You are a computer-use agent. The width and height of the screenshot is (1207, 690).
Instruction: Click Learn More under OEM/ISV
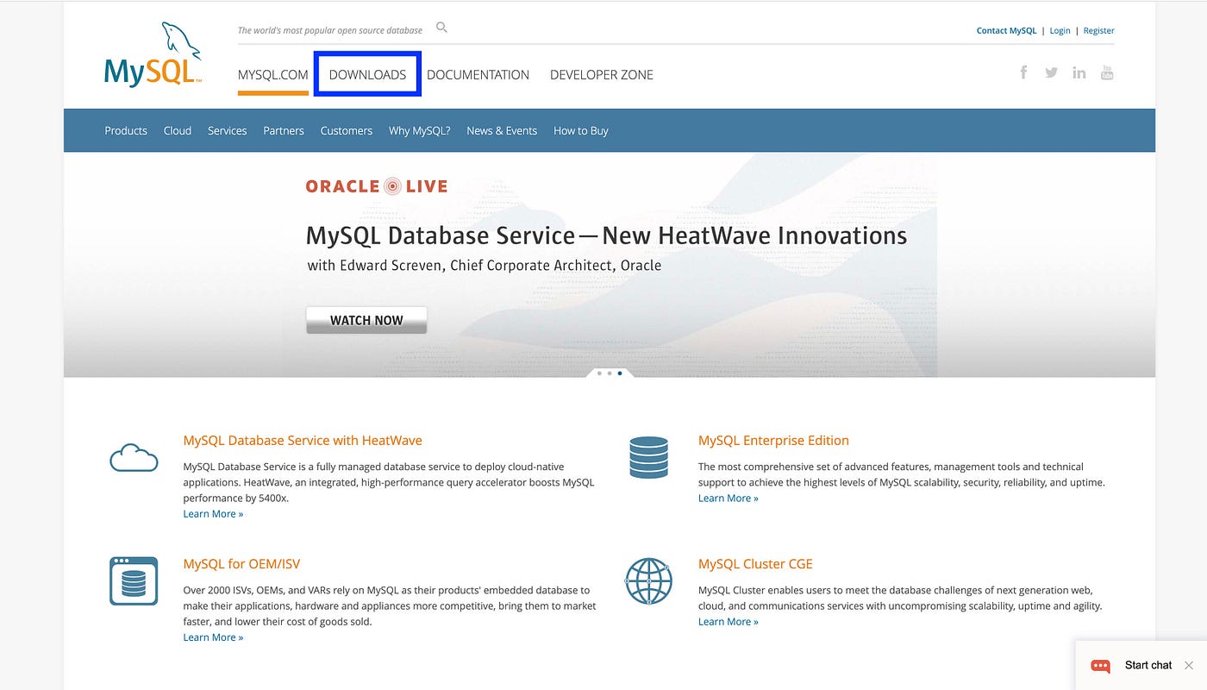[213, 637]
